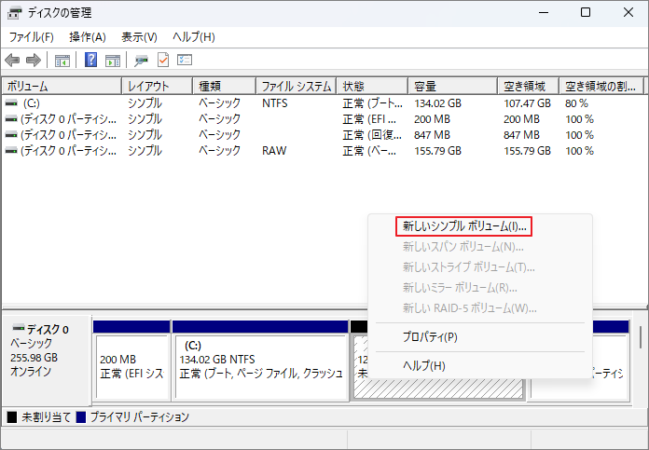
Task: Maximize the ディスクの管理 window
Action: (586, 13)
